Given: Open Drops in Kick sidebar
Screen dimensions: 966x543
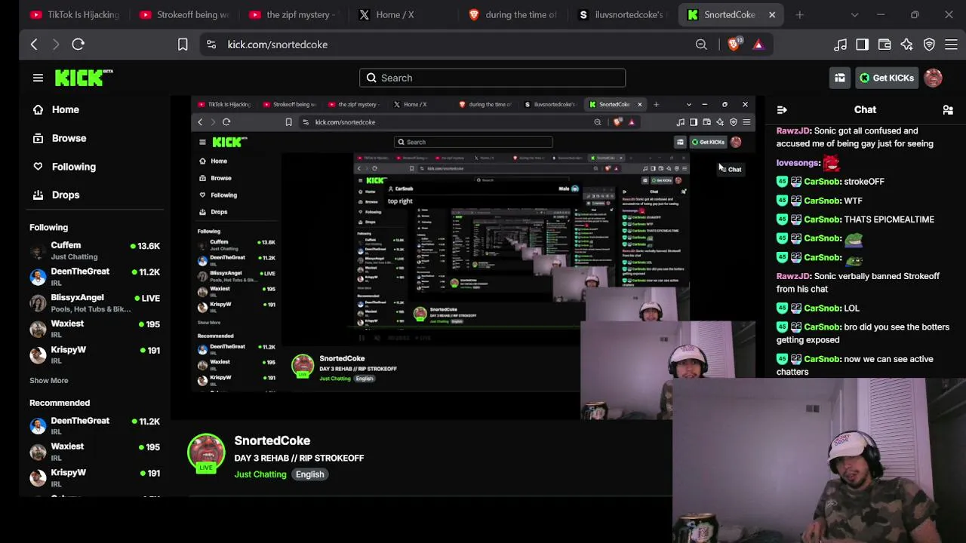Looking at the screenshot, I should (66, 195).
